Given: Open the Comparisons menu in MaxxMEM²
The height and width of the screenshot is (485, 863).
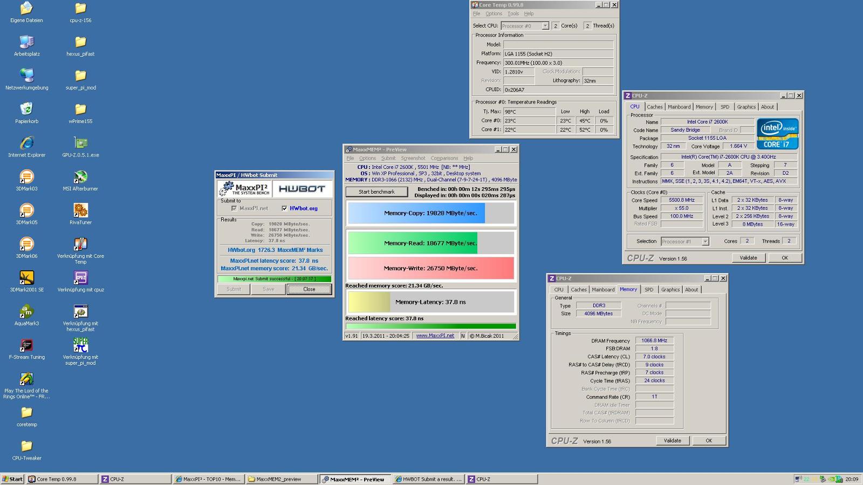Looking at the screenshot, I should 444,159.
